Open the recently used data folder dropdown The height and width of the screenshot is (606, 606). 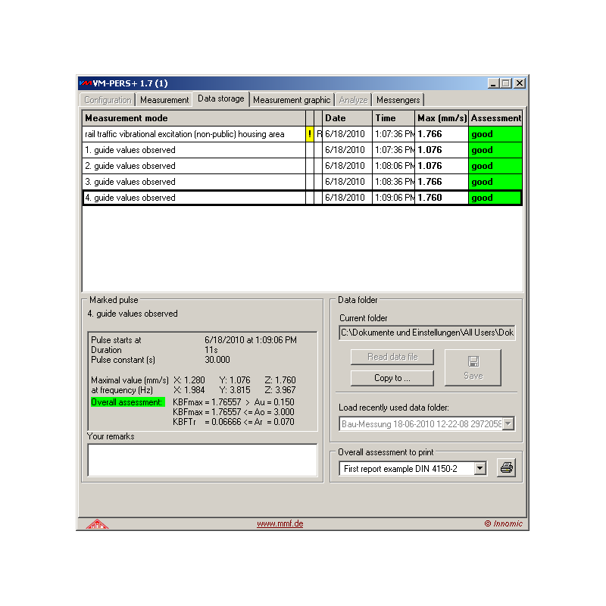pyautogui.click(x=508, y=425)
